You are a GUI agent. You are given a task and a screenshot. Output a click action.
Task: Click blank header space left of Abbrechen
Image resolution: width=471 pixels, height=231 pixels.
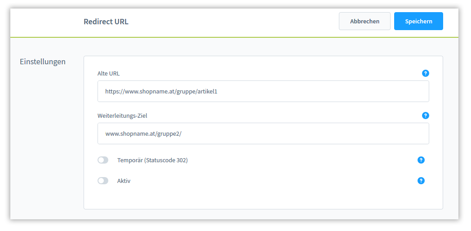click(234, 22)
